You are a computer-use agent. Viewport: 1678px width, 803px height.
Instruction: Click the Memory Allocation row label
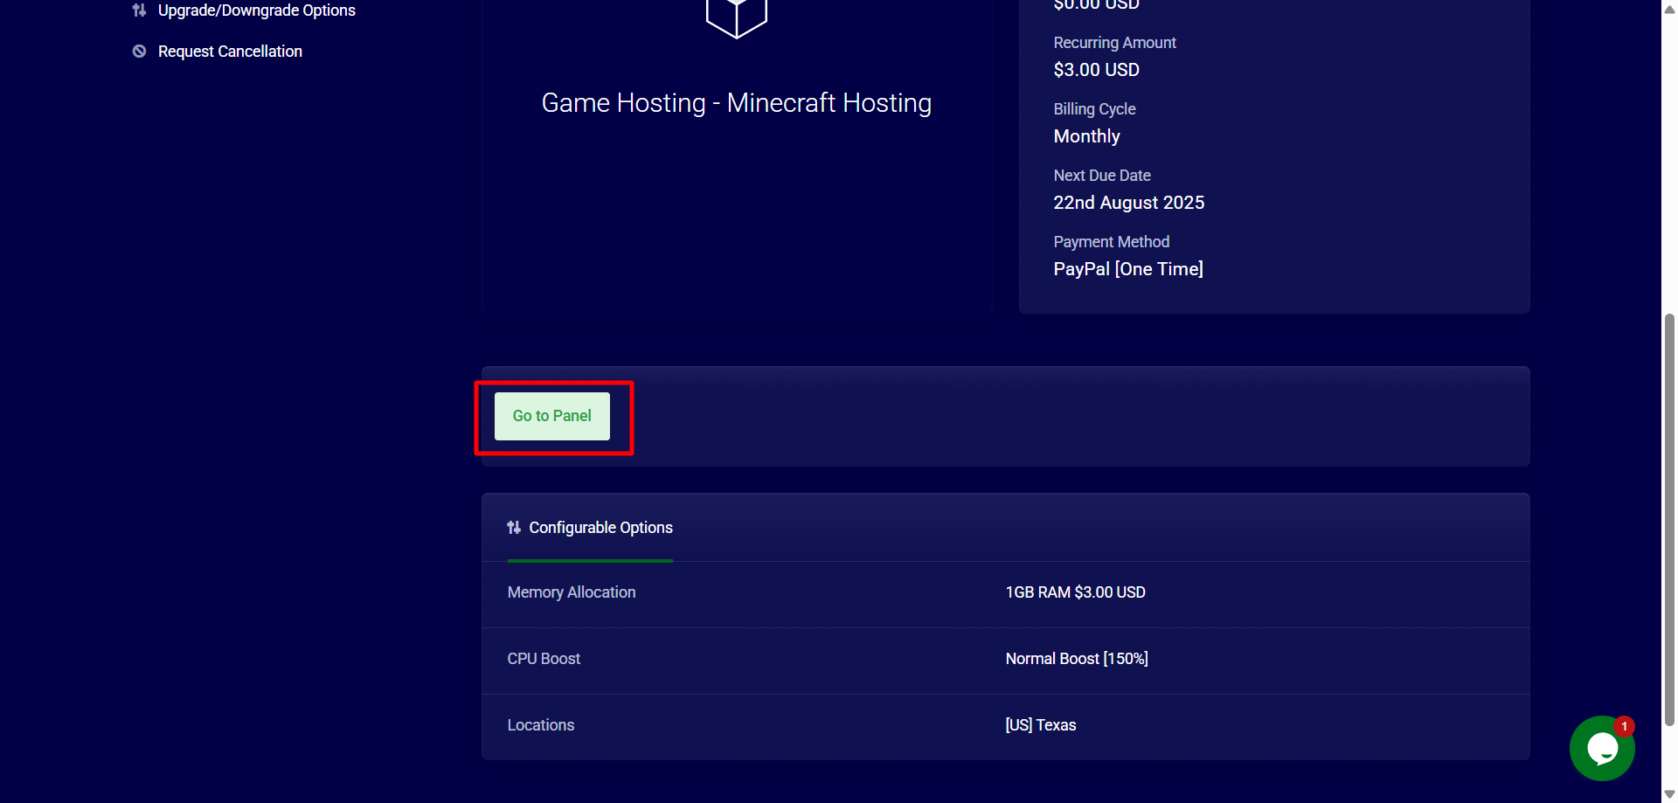[572, 592]
